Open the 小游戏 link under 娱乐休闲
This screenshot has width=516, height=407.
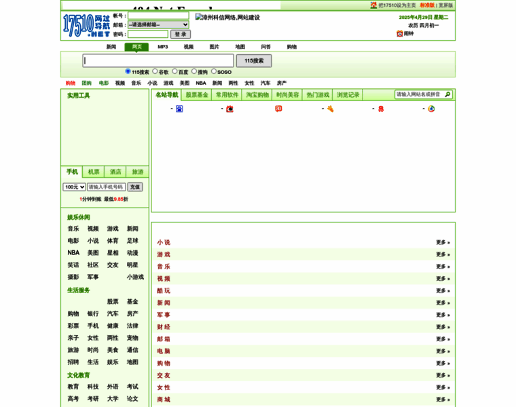(x=135, y=277)
